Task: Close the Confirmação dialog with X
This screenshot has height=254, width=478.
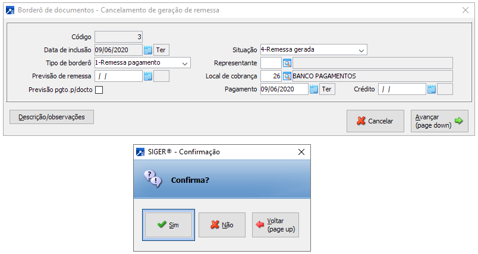Action: tap(301, 152)
